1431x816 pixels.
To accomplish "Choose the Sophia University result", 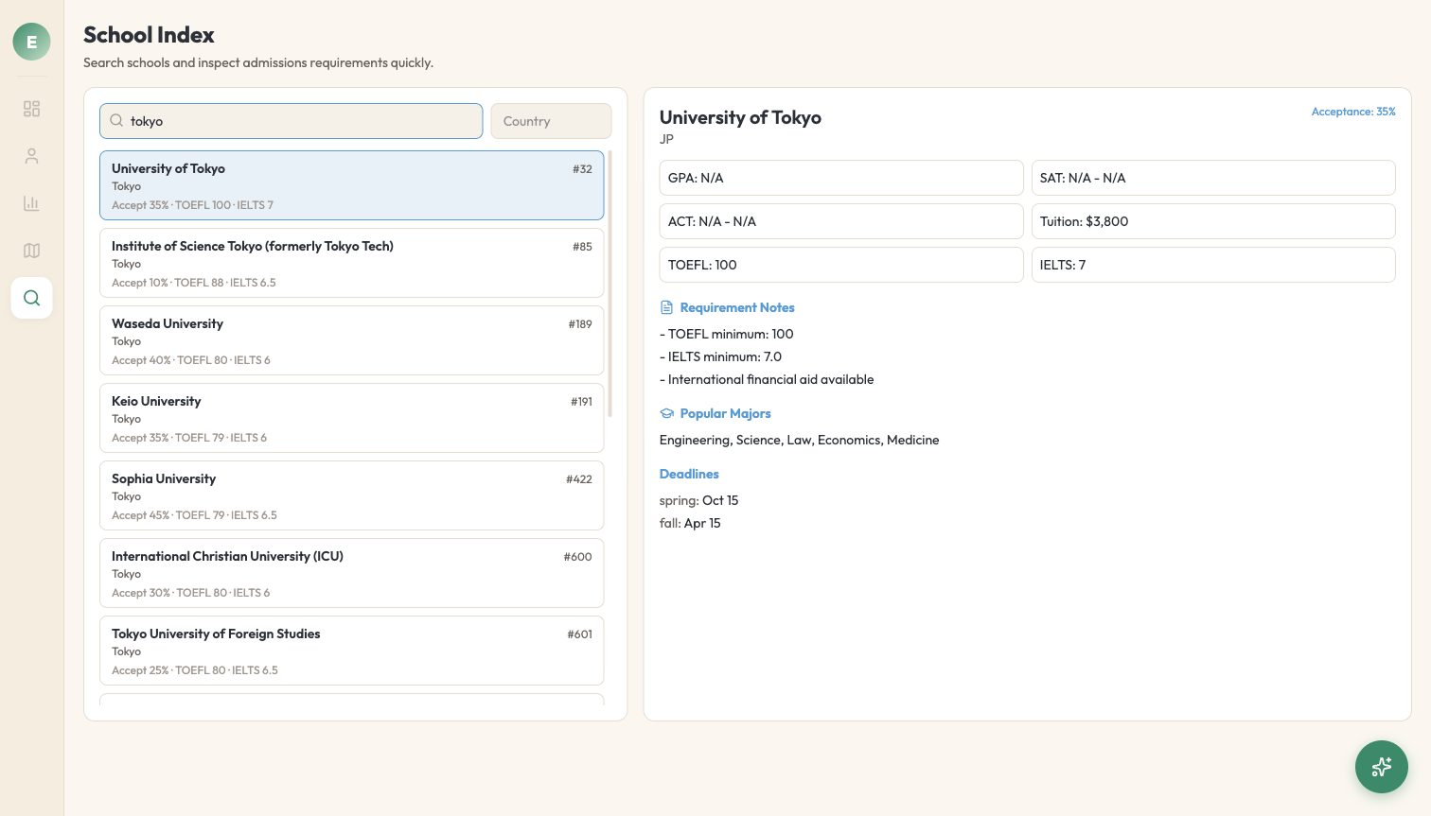I will tap(351, 495).
